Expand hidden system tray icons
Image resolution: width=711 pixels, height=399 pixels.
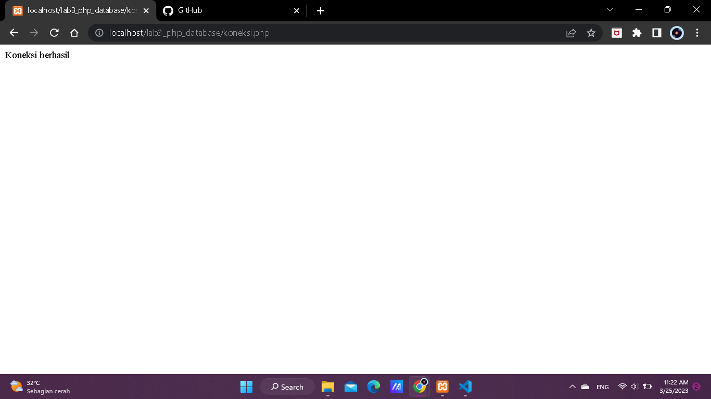(x=572, y=387)
